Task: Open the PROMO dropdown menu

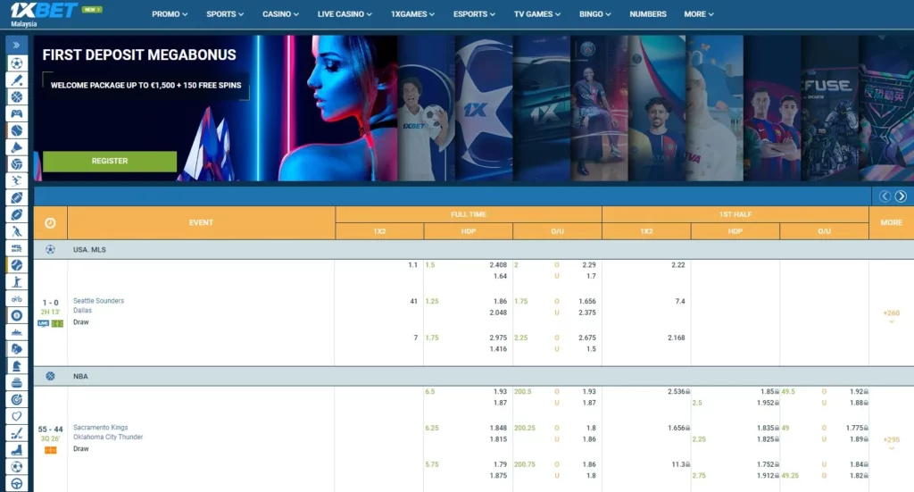Action: point(170,14)
